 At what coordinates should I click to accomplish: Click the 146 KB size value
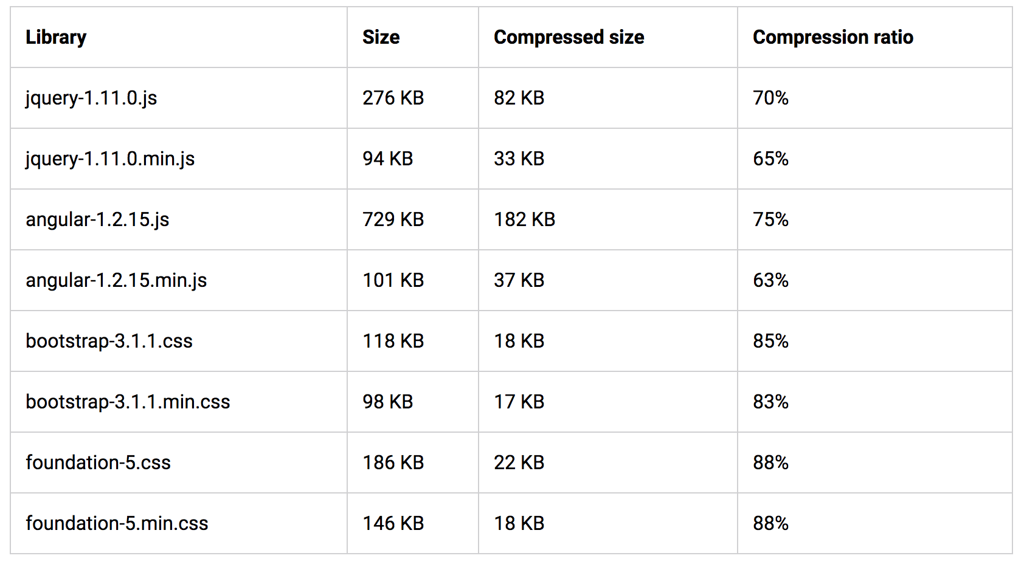coord(393,523)
